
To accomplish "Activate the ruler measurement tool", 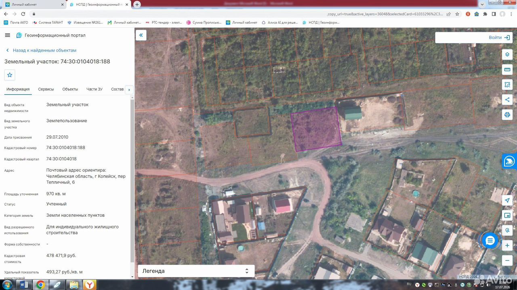I will (x=507, y=70).
